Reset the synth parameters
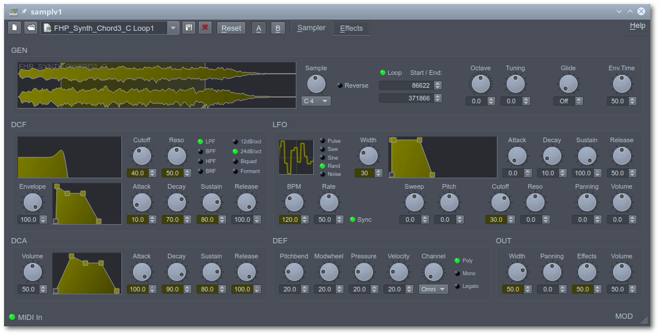The width and height of the screenshot is (659, 335). 231,27
